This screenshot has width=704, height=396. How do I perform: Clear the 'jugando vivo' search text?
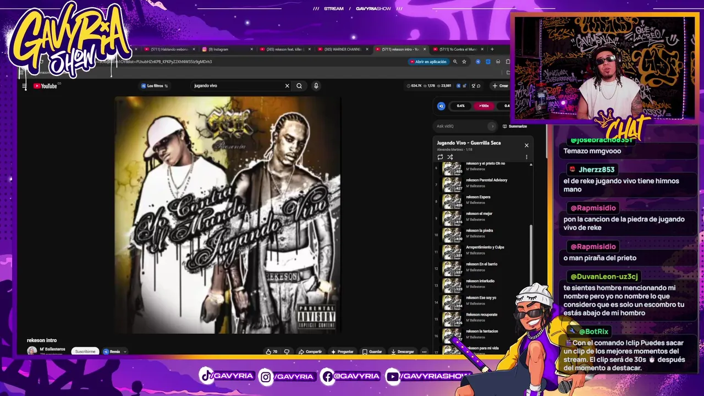(x=287, y=86)
